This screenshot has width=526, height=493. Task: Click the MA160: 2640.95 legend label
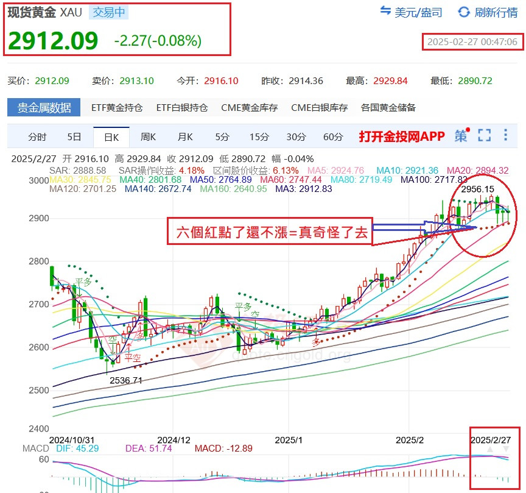pyautogui.click(x=233, y=189)
